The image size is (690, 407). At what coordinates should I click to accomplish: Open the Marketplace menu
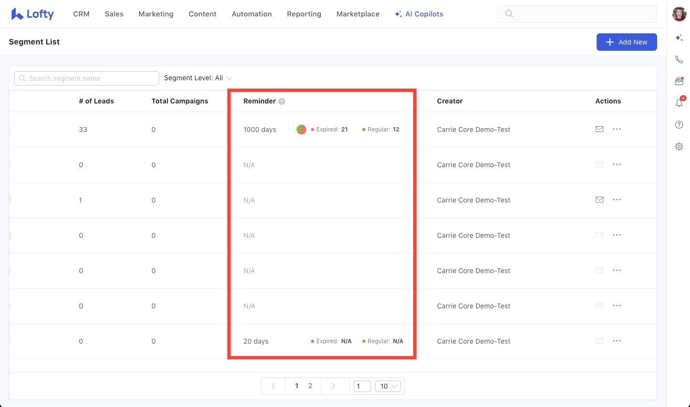click(358, 14)
